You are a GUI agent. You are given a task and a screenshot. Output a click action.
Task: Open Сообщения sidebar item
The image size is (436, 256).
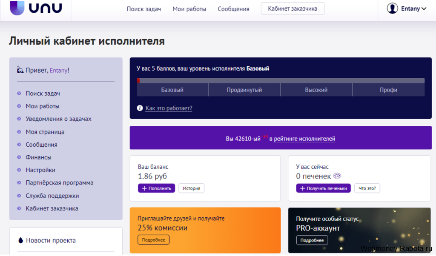pos(41,145)
